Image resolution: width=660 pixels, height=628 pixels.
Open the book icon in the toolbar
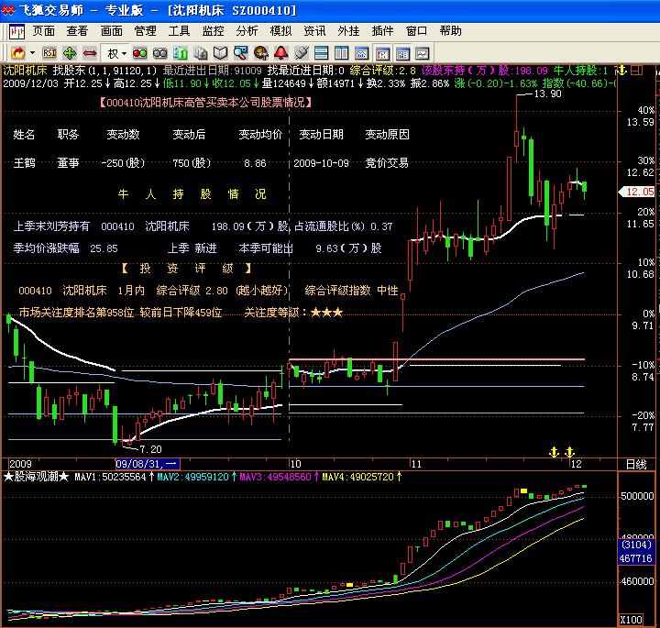(x=220, y=53)
